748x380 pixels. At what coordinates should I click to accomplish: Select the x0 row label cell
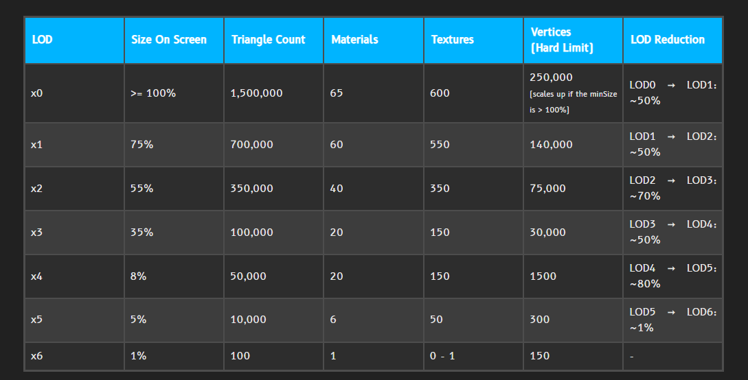37,93
